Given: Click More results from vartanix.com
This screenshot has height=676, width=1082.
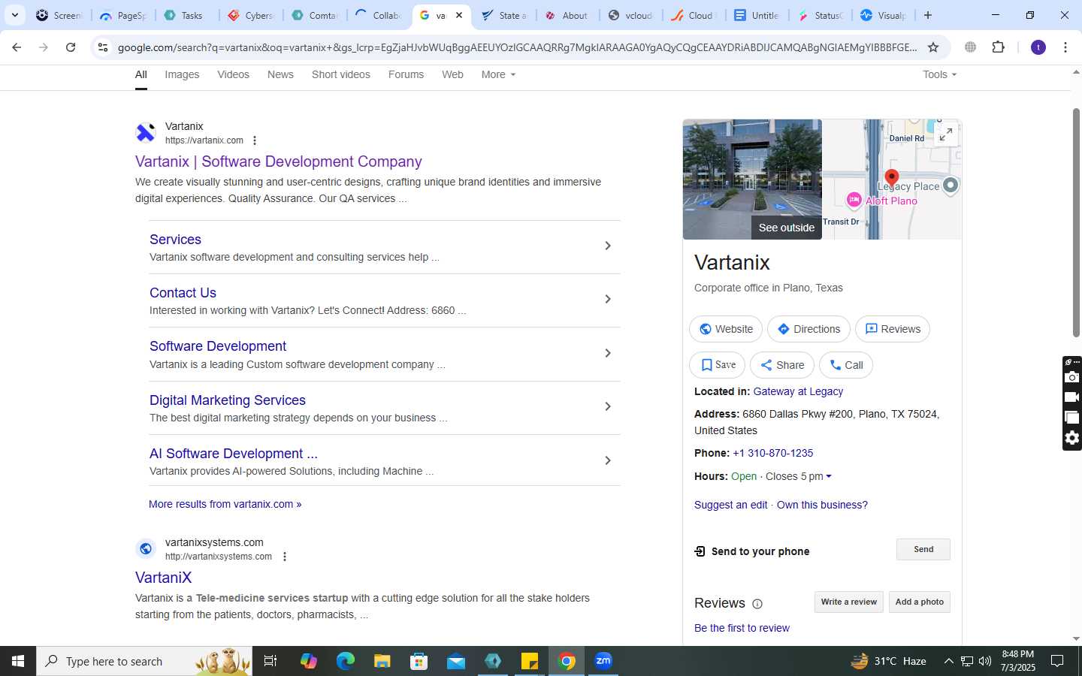Looking at the screenshot, I should click(225, 504).
